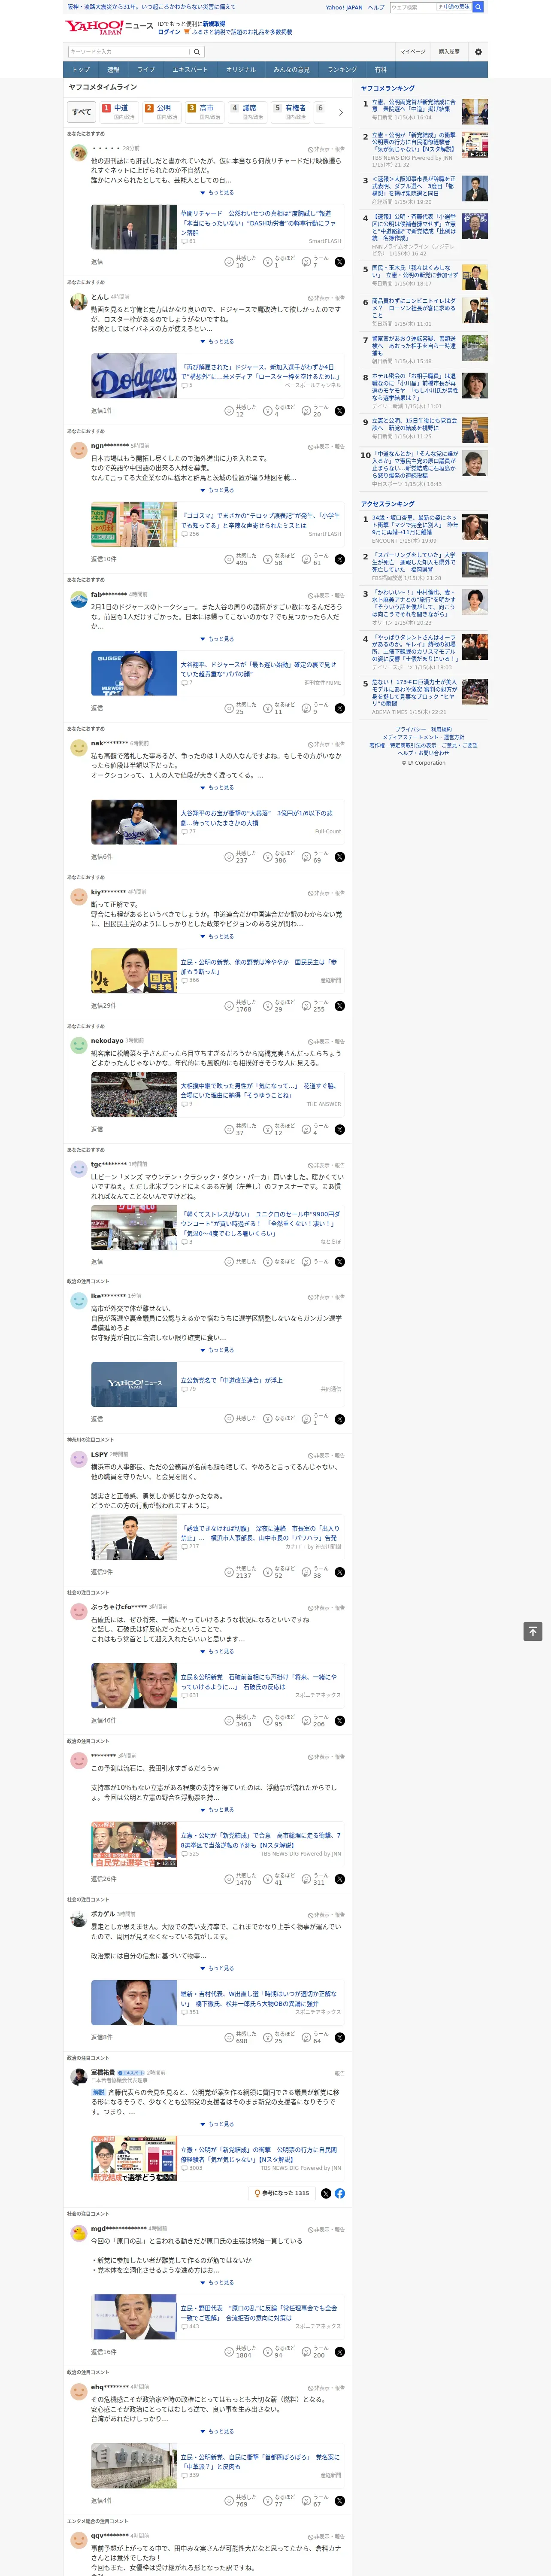Select the すべて topic tab
Viewport: 551px width, 2576px height.
(82, 112)
